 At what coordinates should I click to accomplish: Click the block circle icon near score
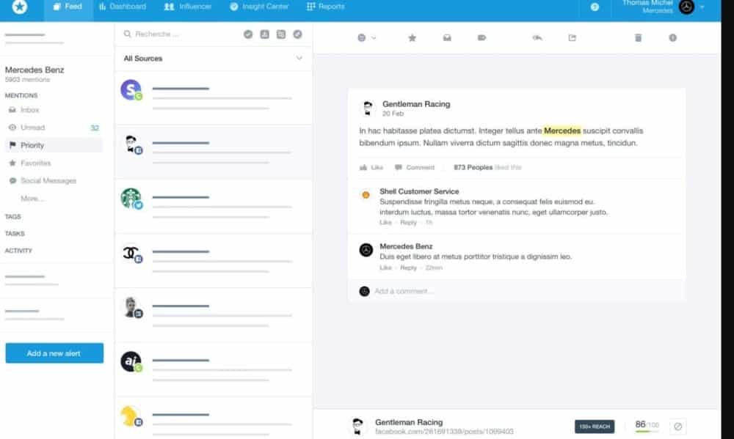click(678, 426)
